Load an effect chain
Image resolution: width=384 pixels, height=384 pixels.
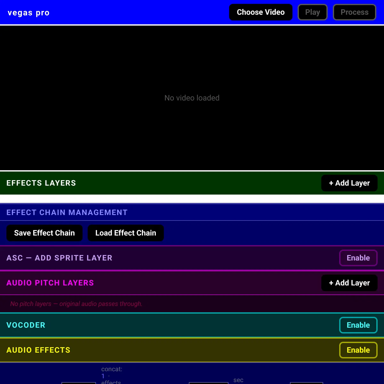coord(126,233)
